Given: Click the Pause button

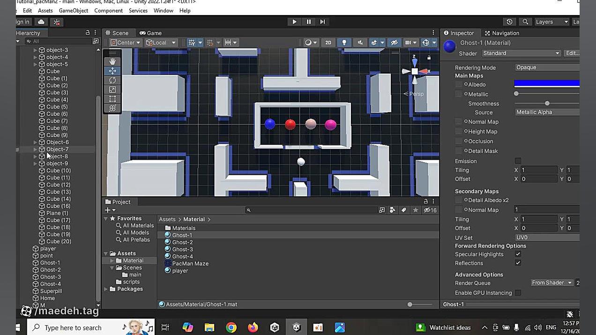Looking at the screenshot, I should click(309, 22).
